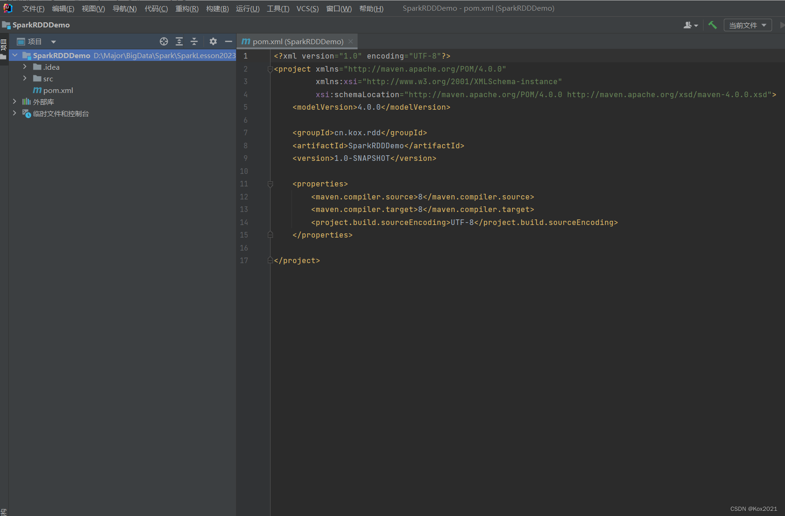Click the xml declaration on line 1
This screenshot has width=785, height=516.
tap(362, 56)
